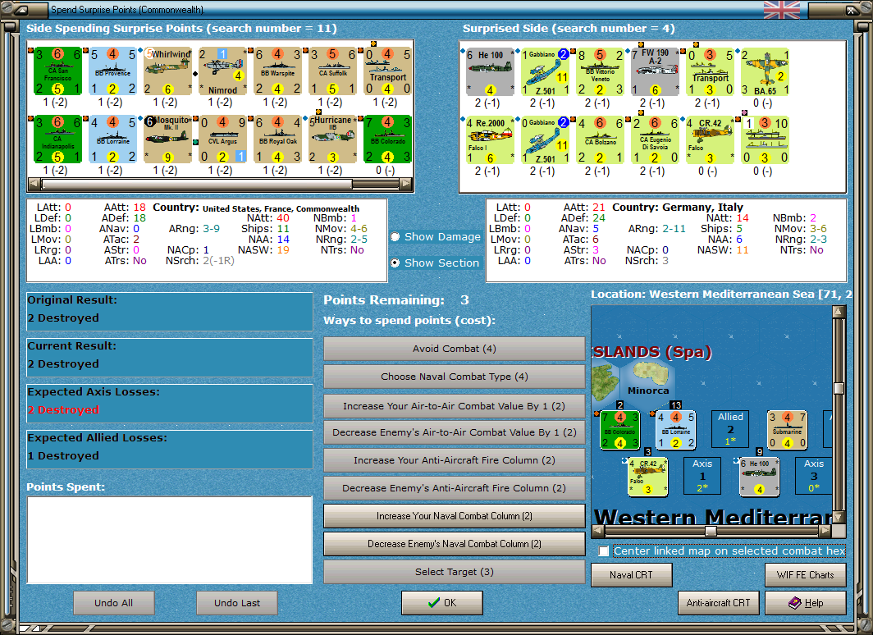Viewport: 873px width, 635px height.
Task: Click the CR.42 Falco counter on map
Action: 647,477
